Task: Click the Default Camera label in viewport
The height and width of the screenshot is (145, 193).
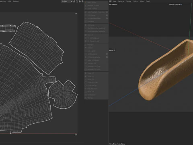Action: 174,4
